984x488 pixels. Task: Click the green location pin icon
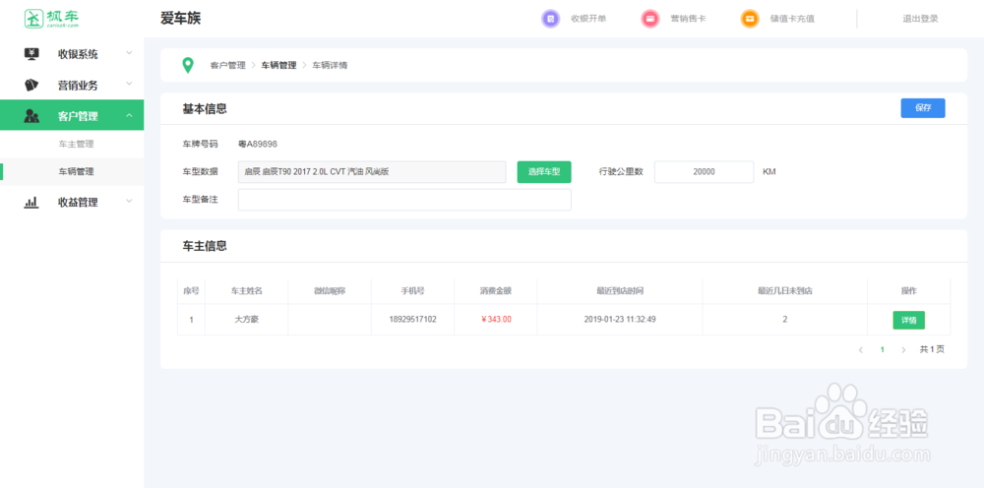187,65
